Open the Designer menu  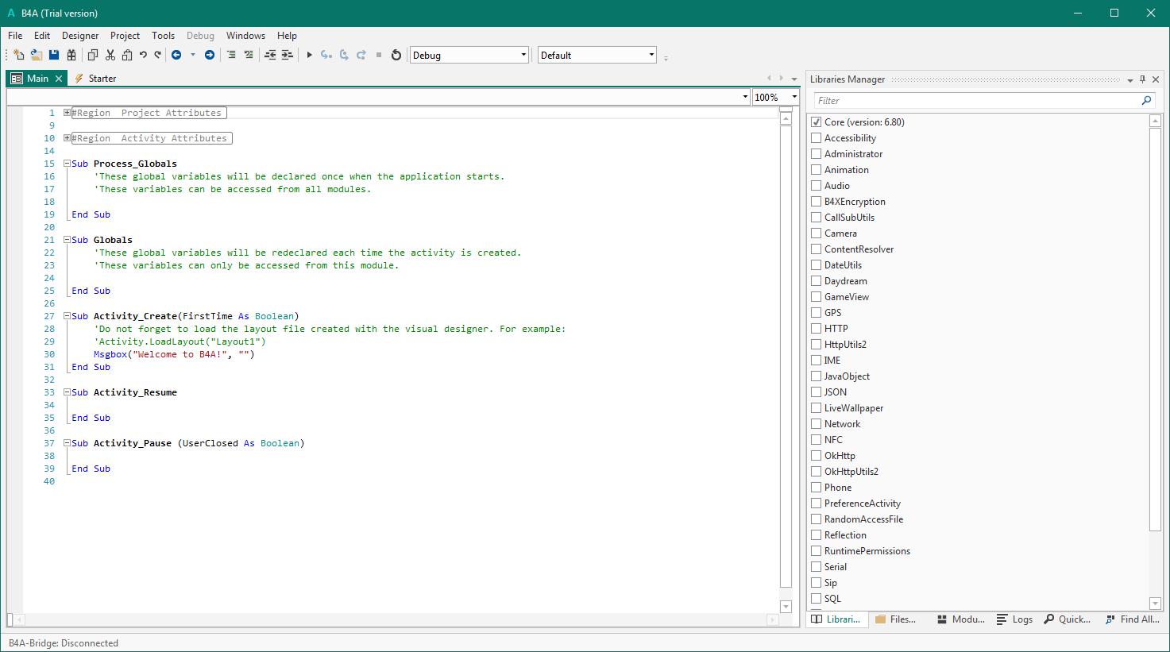coord(80,35)
